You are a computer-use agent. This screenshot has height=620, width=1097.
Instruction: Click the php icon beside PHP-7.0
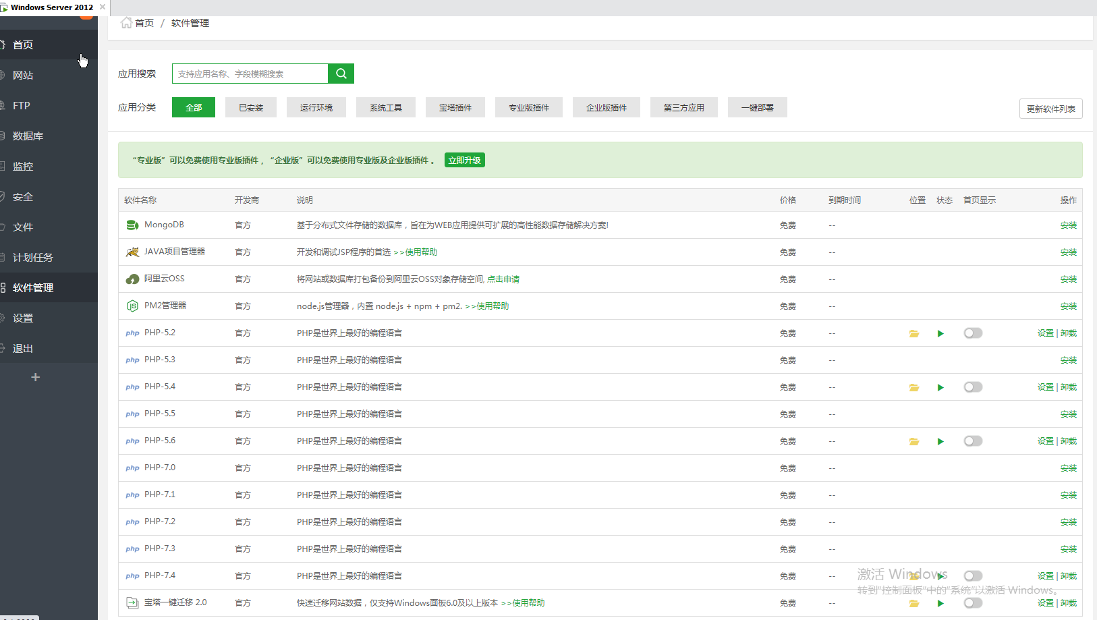(132, 468)
